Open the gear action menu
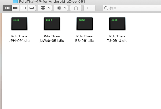The width and height of the screenshot is (161, 109). [x=61, y=8]
